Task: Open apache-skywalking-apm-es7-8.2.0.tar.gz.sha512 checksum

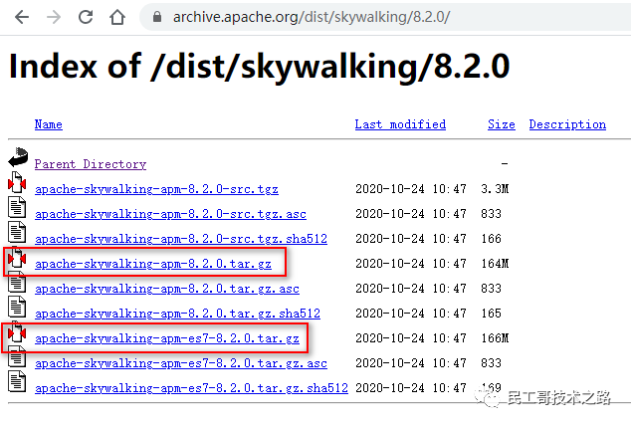Action: click(x=191, y=388)
